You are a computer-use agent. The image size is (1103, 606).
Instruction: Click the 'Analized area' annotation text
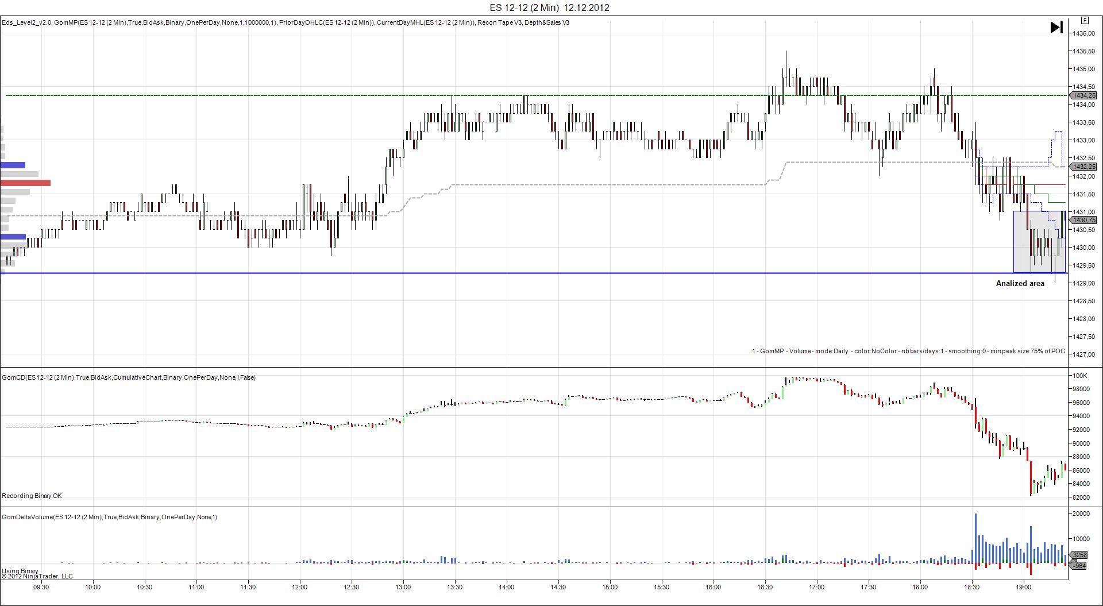1020,283
